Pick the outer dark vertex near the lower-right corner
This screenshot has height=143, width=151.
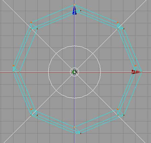pos(124,115)
